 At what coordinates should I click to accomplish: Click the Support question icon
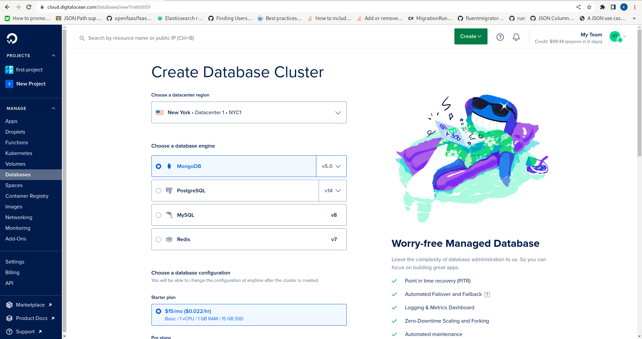tap(9, 332)
